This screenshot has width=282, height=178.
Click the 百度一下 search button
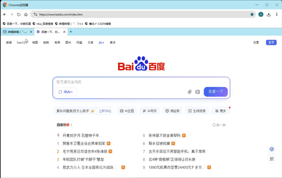[215, 92]
